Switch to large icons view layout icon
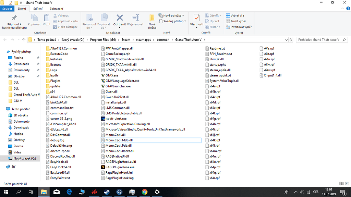This screenshot has height=197, width=351. (x=347, y=184)
